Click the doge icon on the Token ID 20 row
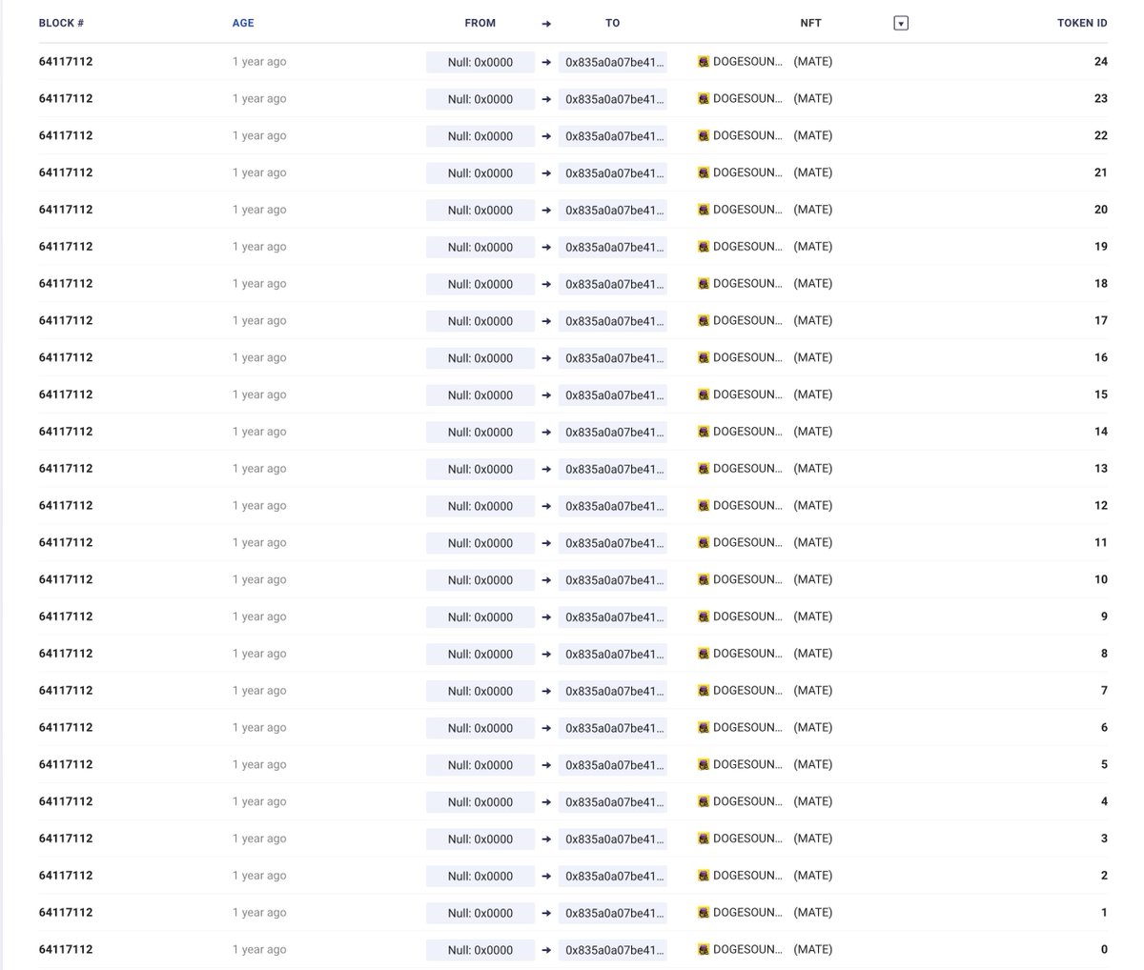Screen dimensions: 1144x970 tap(704, 210)
